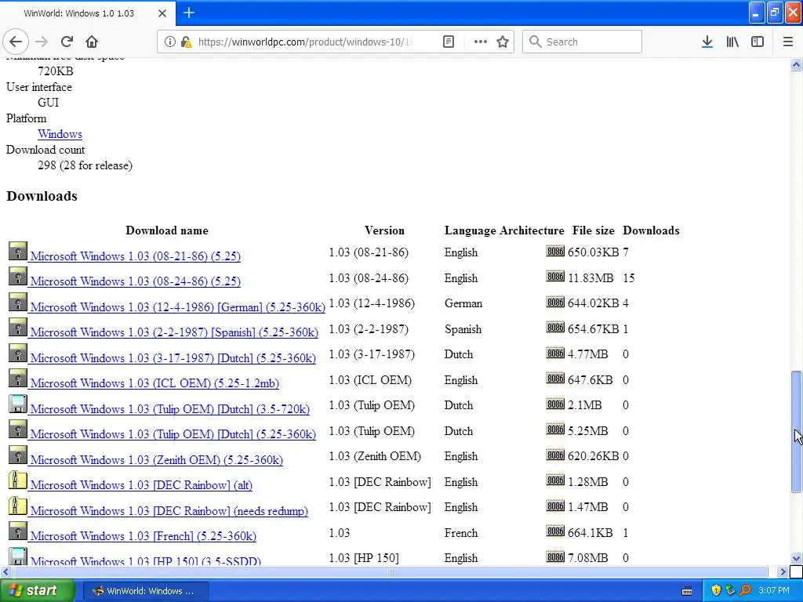Open DEC Rainbow (needs redump) link
Screen dimensions: 803x602
pos(169,510)
